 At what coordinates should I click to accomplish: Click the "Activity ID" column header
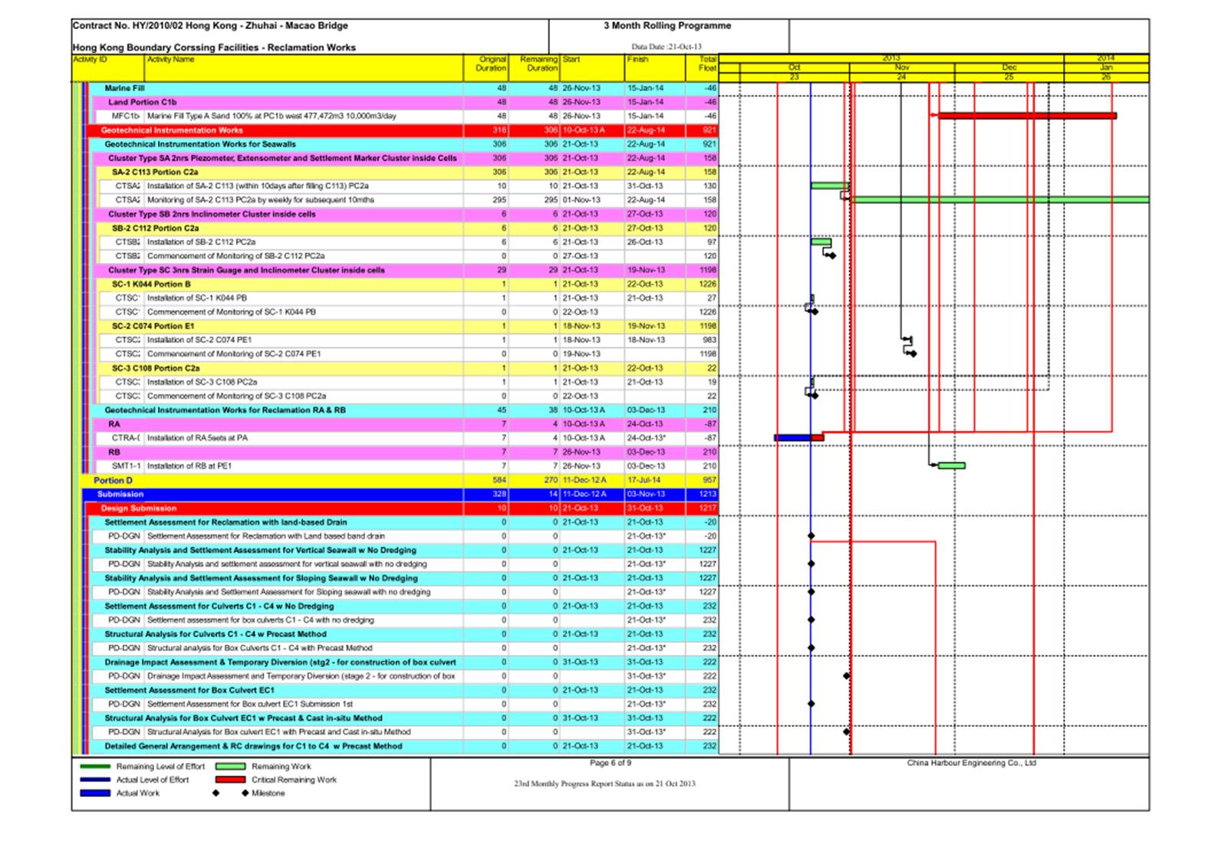click(x=108, y=67)
